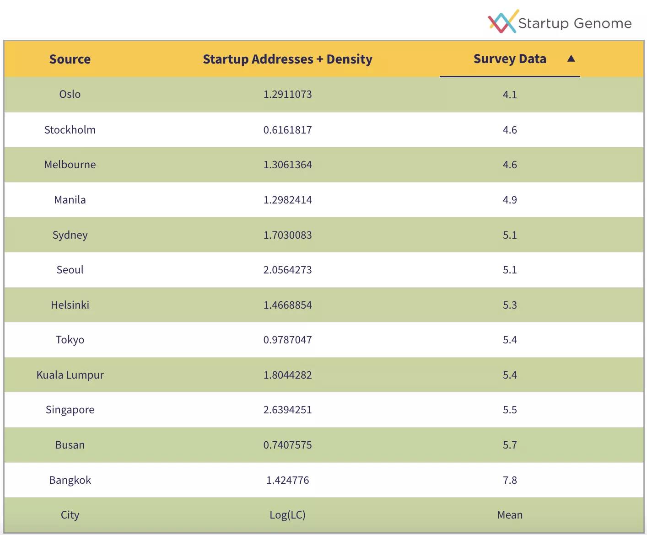Viewport: 647px width, 535px height.
Task: Select Bangkok survey value 7.8
Action: pyautogui.click(x=510, y=480)
